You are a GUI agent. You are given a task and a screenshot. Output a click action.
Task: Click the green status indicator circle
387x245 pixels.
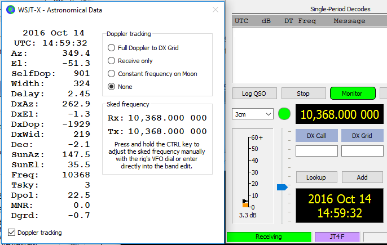284,114
